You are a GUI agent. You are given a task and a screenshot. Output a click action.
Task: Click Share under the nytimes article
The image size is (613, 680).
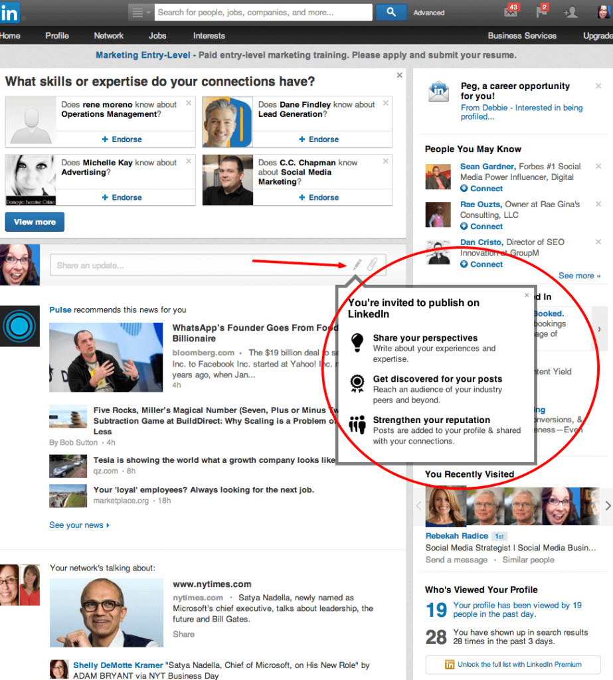(183, 634)
